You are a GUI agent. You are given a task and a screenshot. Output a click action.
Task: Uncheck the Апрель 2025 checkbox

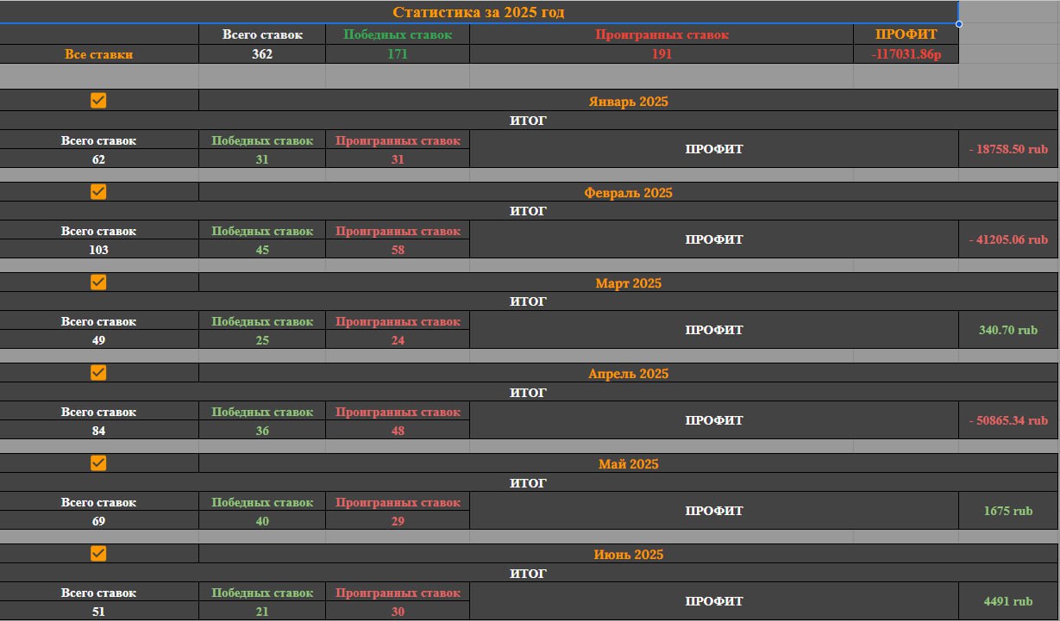click(98, 372)
